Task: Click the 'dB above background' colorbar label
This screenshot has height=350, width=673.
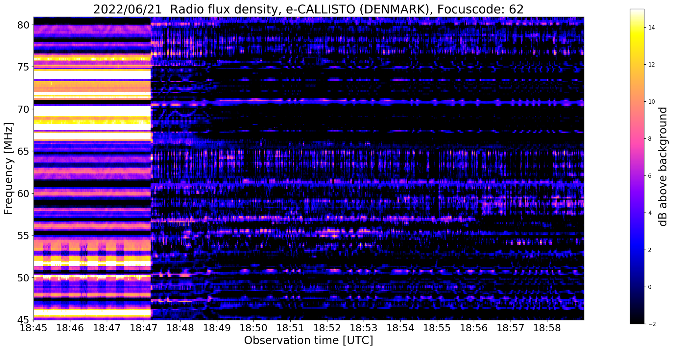Action: click(x=663, y=167)
